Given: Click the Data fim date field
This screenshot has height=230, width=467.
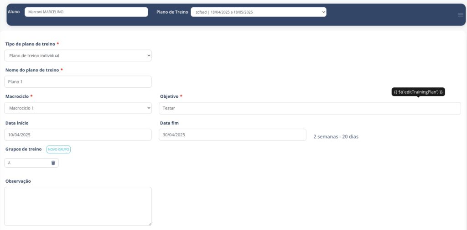Looking at the screenshot, I should coord(232,135).
